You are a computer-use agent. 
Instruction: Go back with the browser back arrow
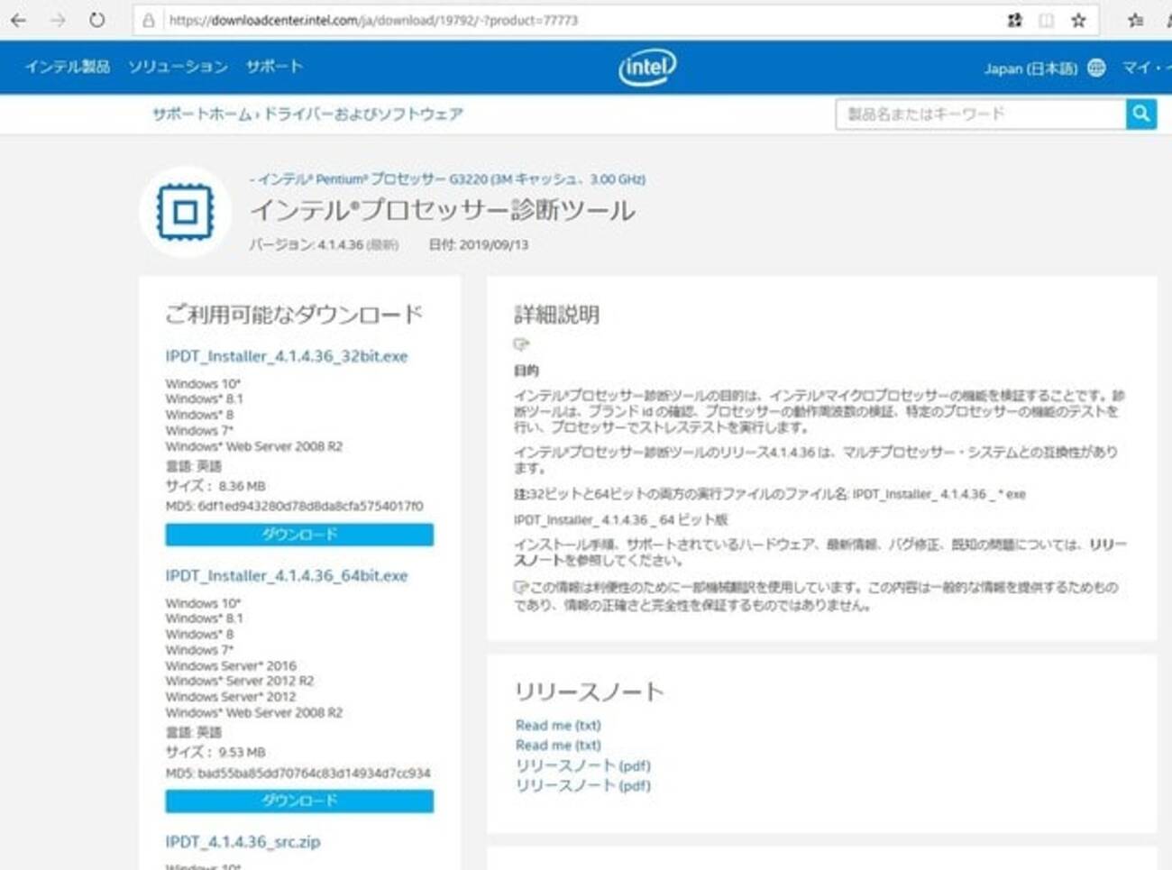point(19,20)
